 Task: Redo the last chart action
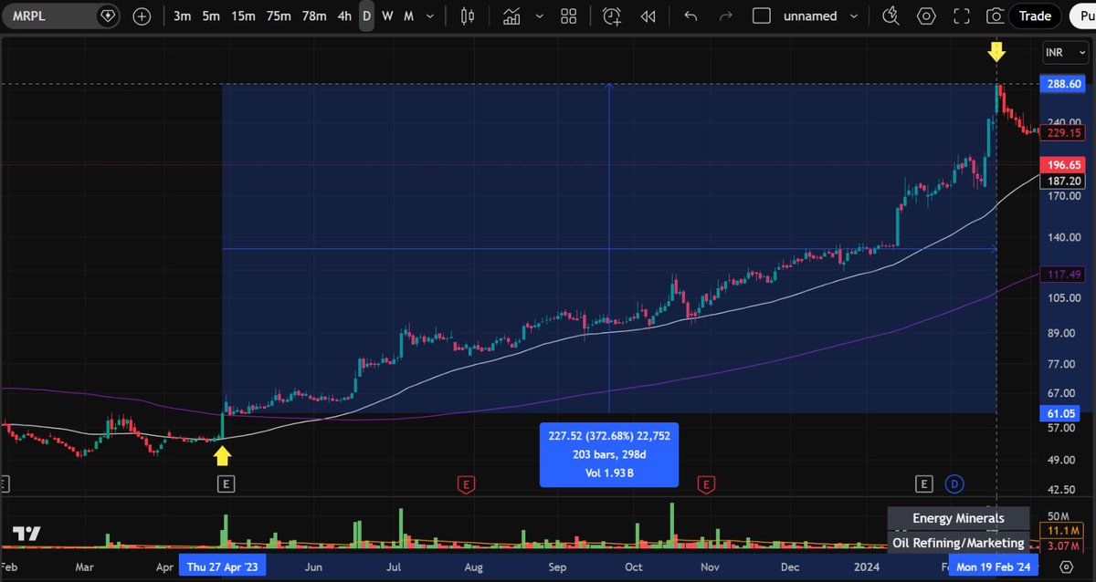[x=726, y=16]
